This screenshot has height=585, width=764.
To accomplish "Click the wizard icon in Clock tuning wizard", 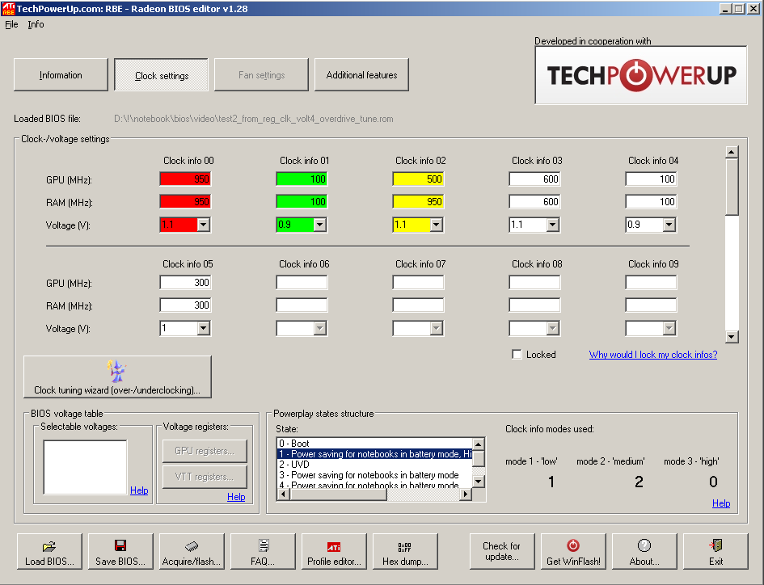I will point(117,371).
